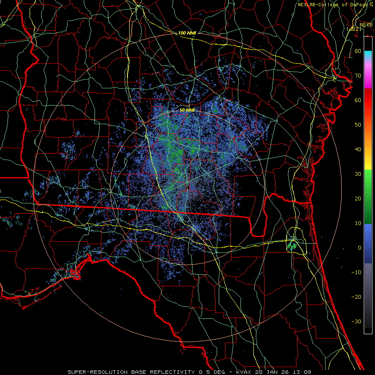This screenshot has width=375, height=375.
Task: Click the 10 value on the dBZ scale
Action: pos(358,223)
